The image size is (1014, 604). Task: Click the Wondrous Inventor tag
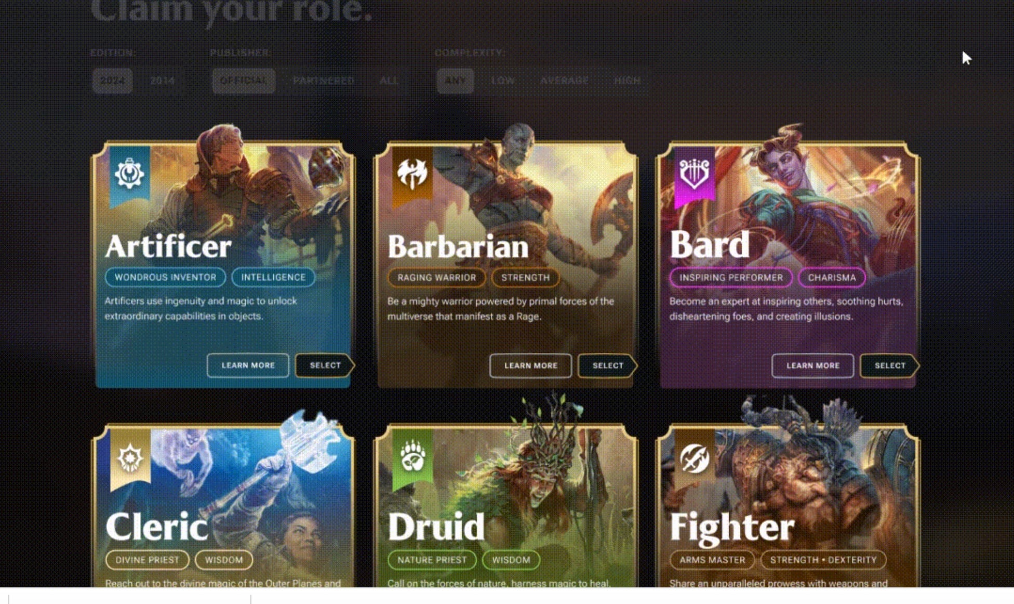[x=165, y=277]
